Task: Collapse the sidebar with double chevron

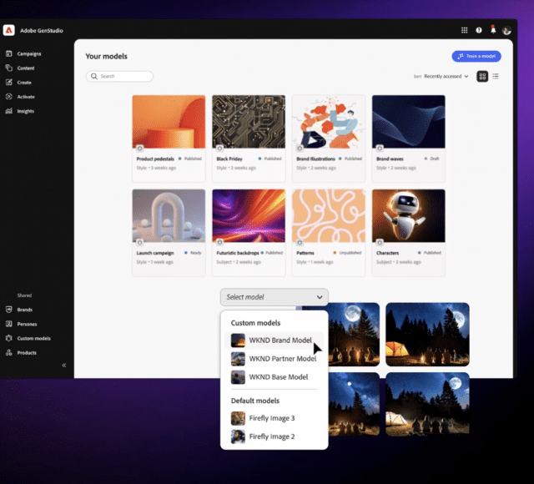Action: coord(64,366)
